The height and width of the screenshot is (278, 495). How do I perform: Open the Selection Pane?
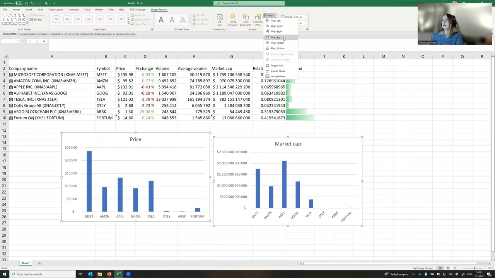(x=258, y=20)
